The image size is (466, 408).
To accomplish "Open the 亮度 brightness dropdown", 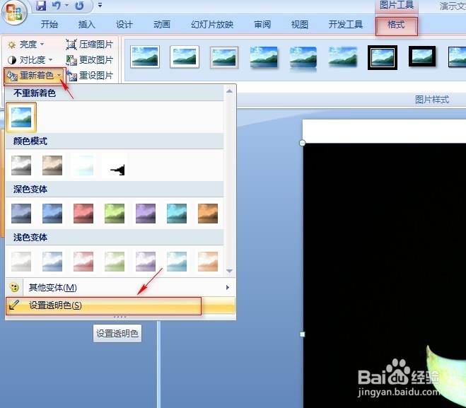I will coord(26,45).
